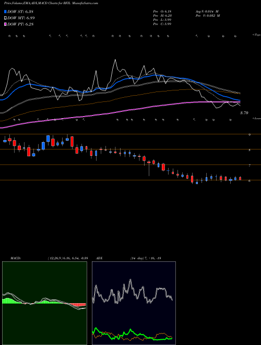The image size is (261, 345).
Task: Click the blue DOW ST color swatch
Action: point(5,11)
